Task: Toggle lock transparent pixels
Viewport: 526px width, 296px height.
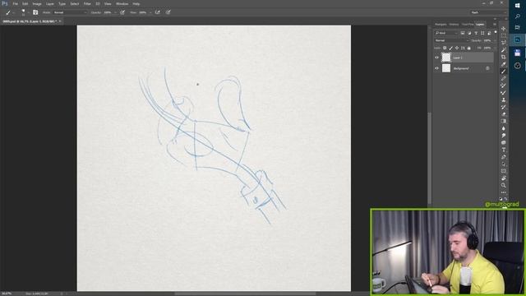Action: [x=445, y=48]
